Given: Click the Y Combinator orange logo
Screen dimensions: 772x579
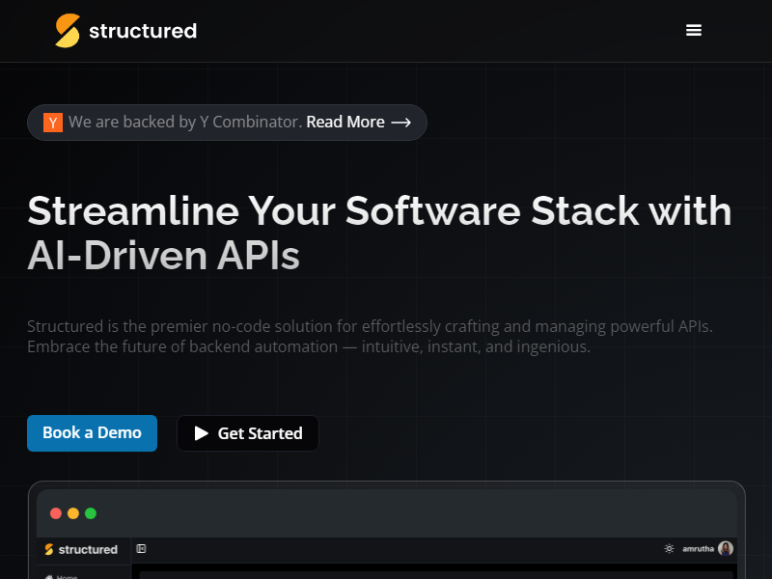Looking at the screenshot, I should click(x=53, y=123).
